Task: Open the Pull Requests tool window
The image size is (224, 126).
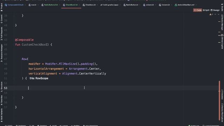Action: click(x=1, y=34)
